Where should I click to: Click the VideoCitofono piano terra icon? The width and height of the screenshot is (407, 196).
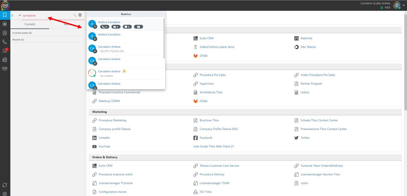(x=196, y=47)
